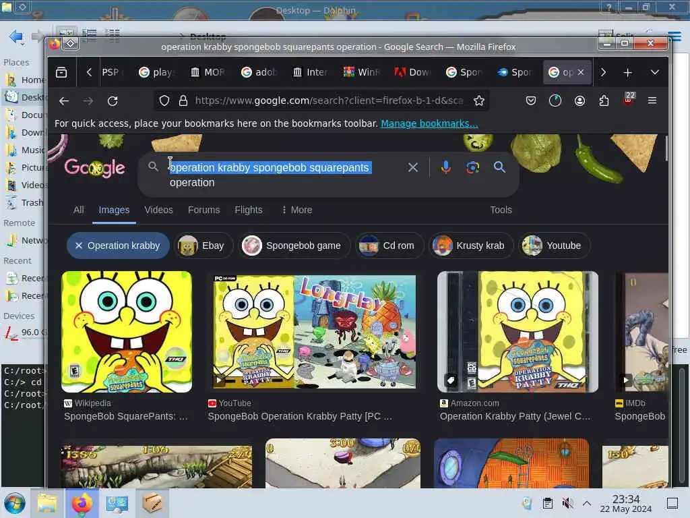Click the Firefox back arrow button

[64, 101]
